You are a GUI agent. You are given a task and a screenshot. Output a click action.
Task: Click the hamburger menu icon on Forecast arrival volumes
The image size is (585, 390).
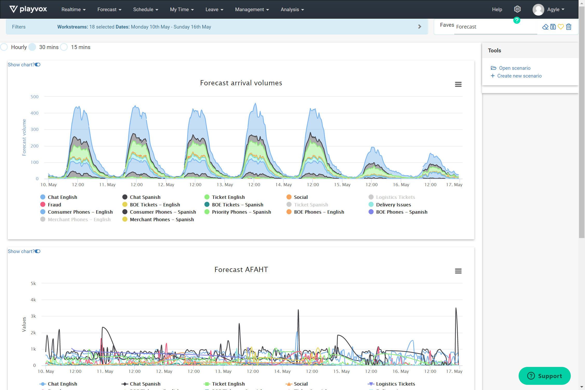(x=458, y=85)
